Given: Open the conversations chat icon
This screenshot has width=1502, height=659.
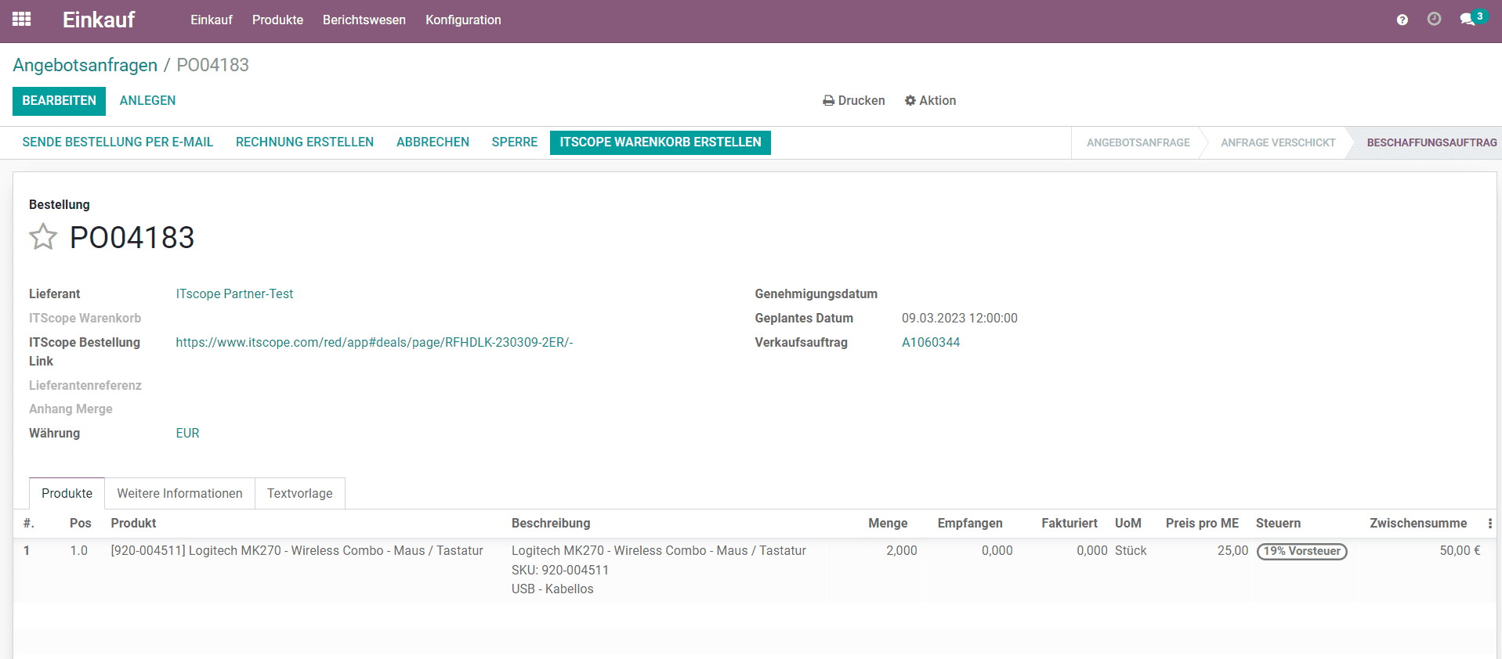Looking at the screenshot, I should tap(1468, 20).
